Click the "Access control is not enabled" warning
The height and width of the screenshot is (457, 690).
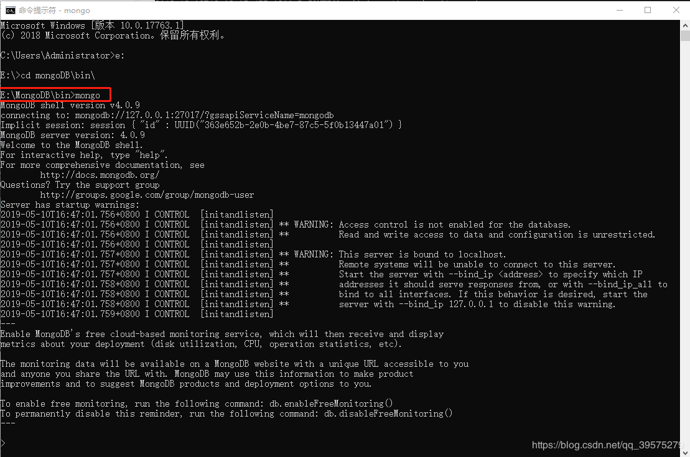point(454,224)
